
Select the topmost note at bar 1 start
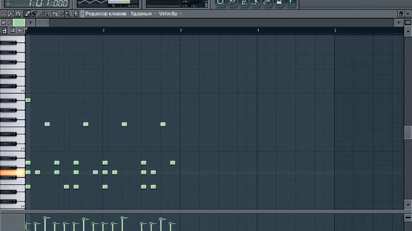pos(28,100)
